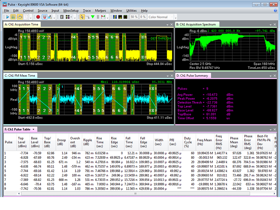Click the M marker function icon
280x210 pixels.
pos(103,17)
